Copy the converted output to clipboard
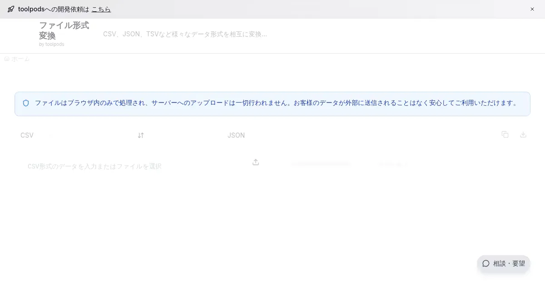 [505, 134]
